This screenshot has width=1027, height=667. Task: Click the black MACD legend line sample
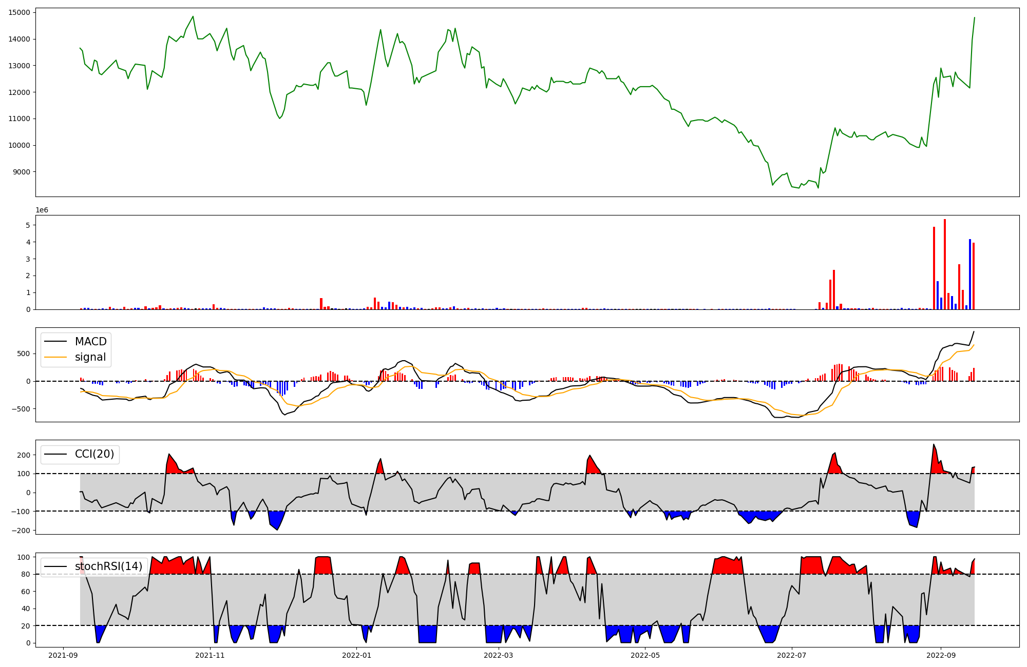click(55, 342)
